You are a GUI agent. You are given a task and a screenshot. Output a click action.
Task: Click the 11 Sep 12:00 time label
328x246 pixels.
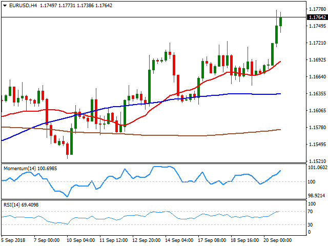(x=114, y=240)
